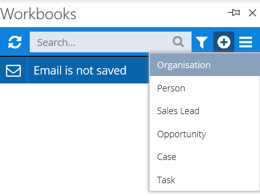Select Organisation from the menu
Viewport: 260px width, 196px height.
coord(205,65)
